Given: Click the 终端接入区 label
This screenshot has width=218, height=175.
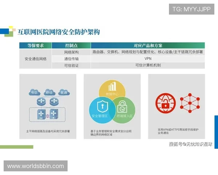Looking at the screenshot, I should pyautogui.click(x=125, y=116).
